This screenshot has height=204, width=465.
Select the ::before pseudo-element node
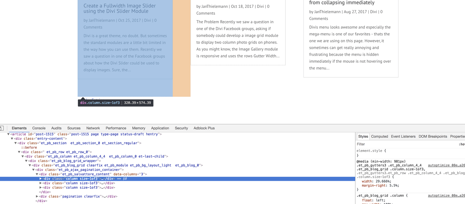point(29,147)
